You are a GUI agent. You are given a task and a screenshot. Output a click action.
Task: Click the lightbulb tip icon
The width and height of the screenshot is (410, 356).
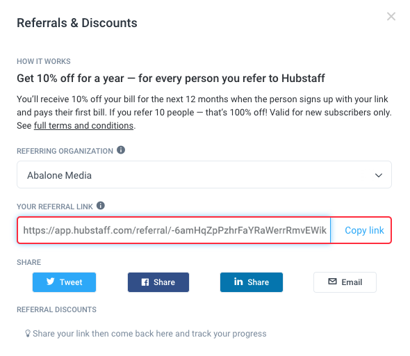click(28, 334)
